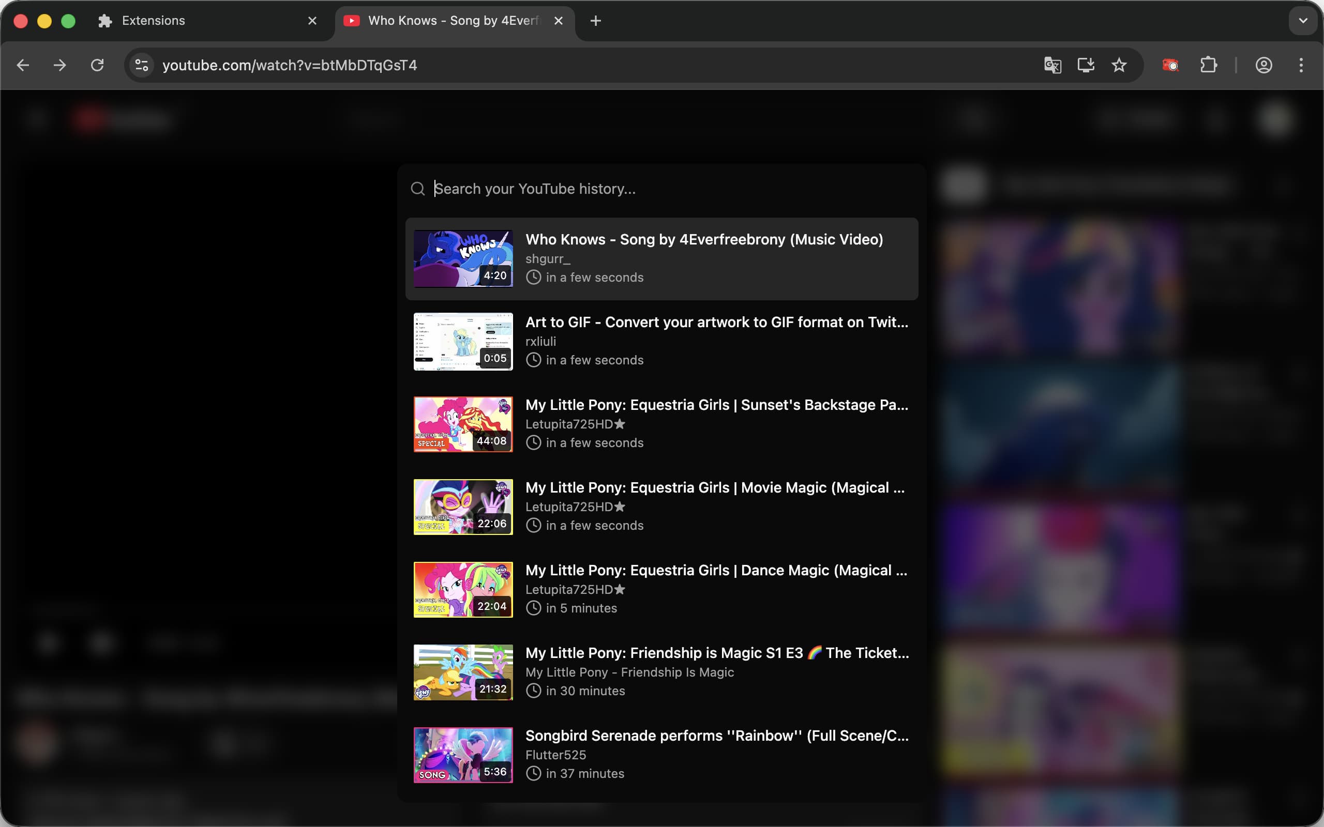Click the Art to GIF thumbnail 0:05
This screenshot has height=827, width=1324.
click(x=463, y=341)
